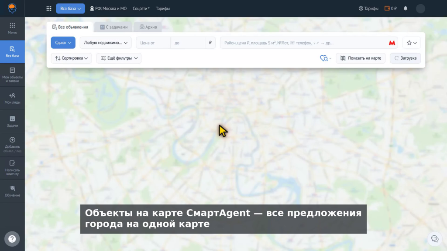Select Вся база in the sidebar
This screenshot has width=447, height=251.
coord(12,52)
